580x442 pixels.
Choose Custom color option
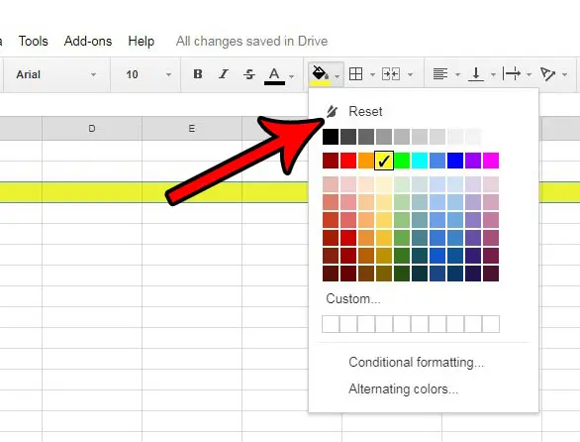(x=353, y=298)
